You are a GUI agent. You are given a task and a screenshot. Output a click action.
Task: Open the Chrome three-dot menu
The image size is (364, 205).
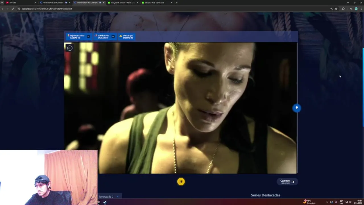point(361,9)
